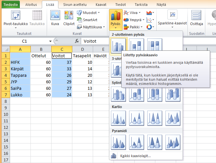Image resolution: width=216 pixels, height=163 pixels.
Task: Choose the stacked pyramid chart
Action: coord(137,142)
